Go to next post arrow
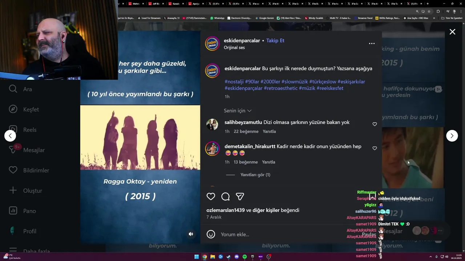Screen dimensions: 465x261 click(x=452, y=136)
